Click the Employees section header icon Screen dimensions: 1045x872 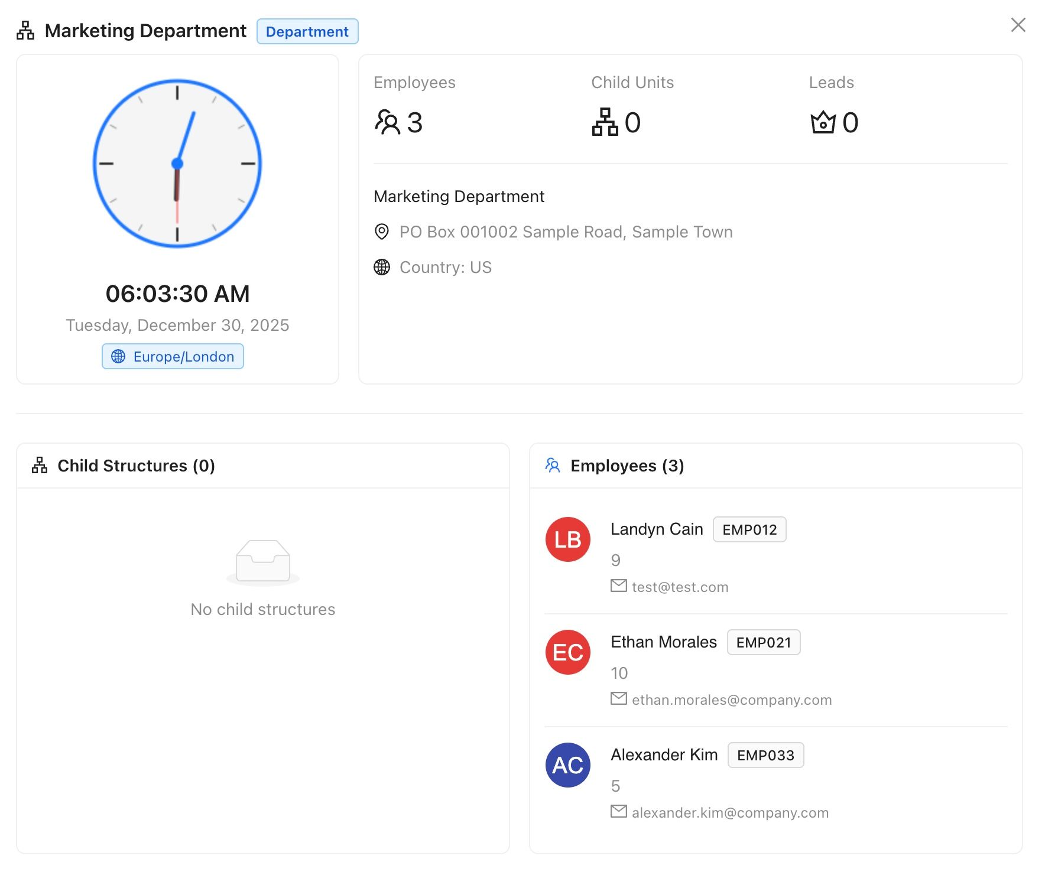point(553,466)
